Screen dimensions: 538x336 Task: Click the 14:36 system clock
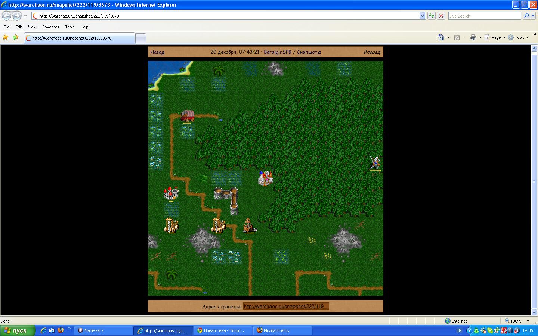point(528,330)
